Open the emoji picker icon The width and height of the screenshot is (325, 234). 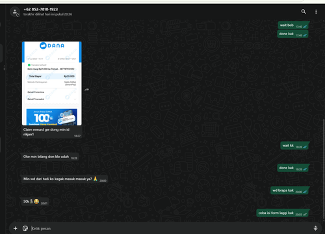coord(25,228)
